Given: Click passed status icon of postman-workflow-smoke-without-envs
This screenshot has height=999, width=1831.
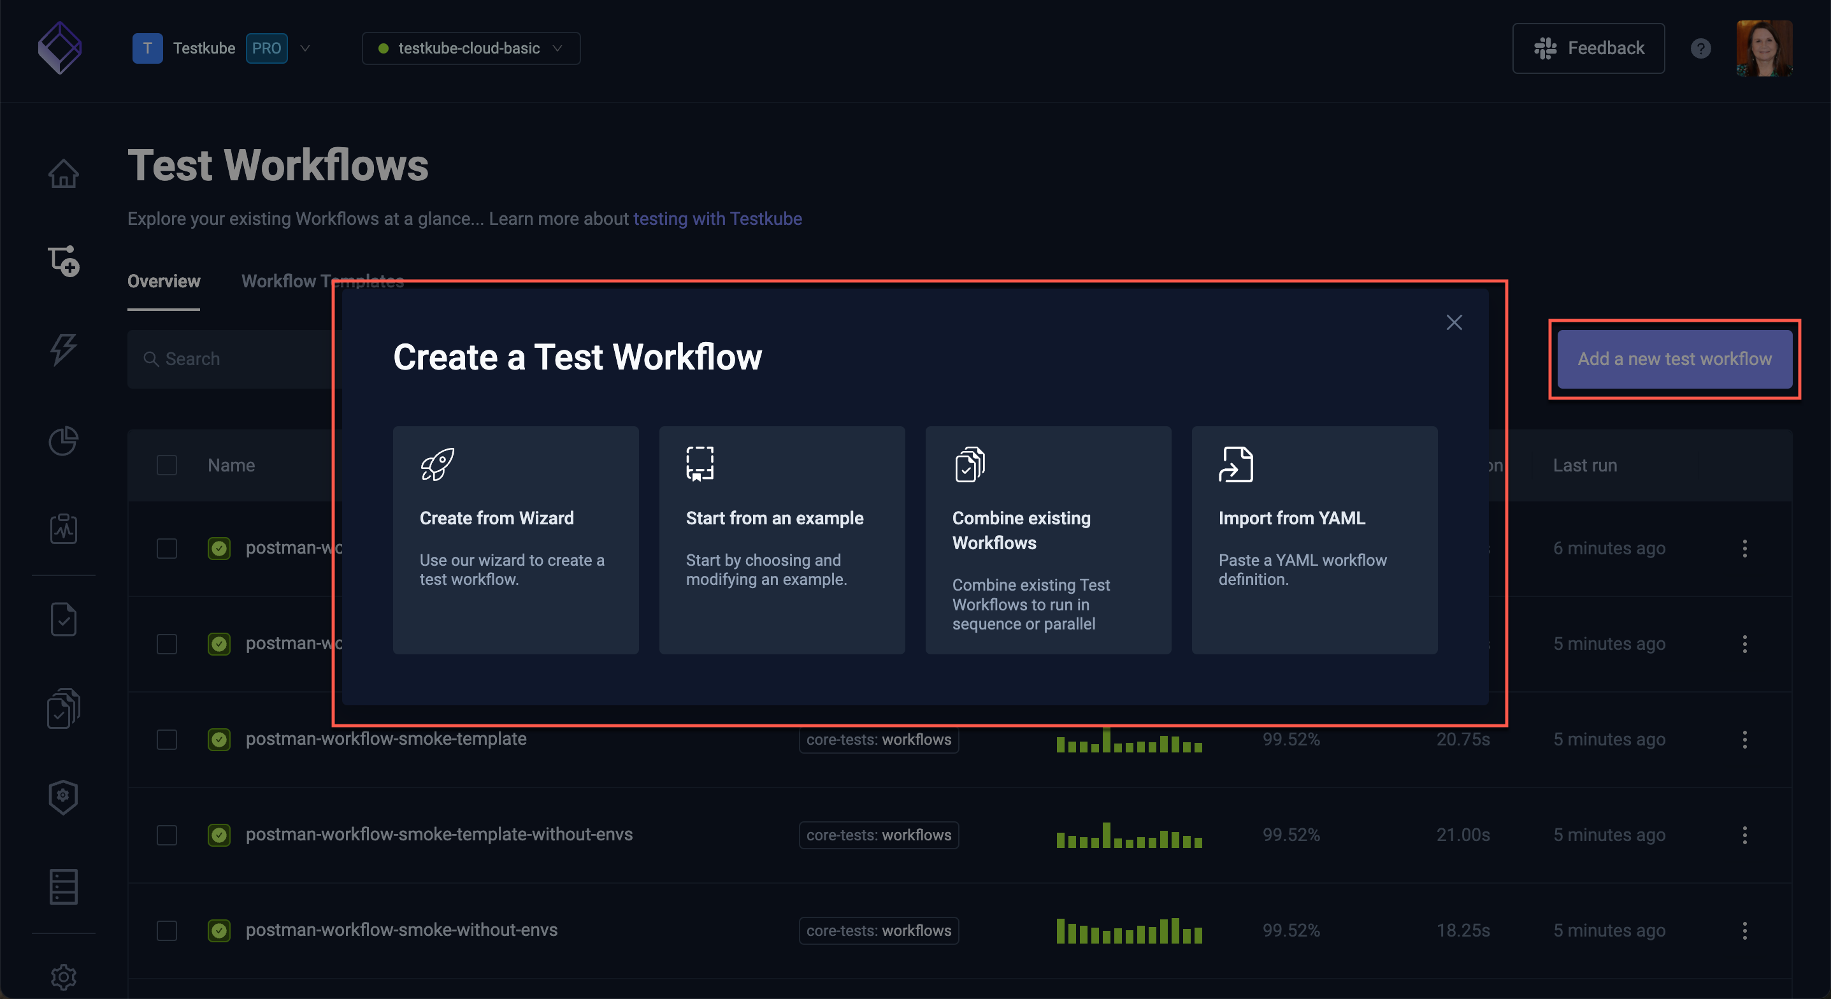Looking at the screenshot, I should click(219, 930).
